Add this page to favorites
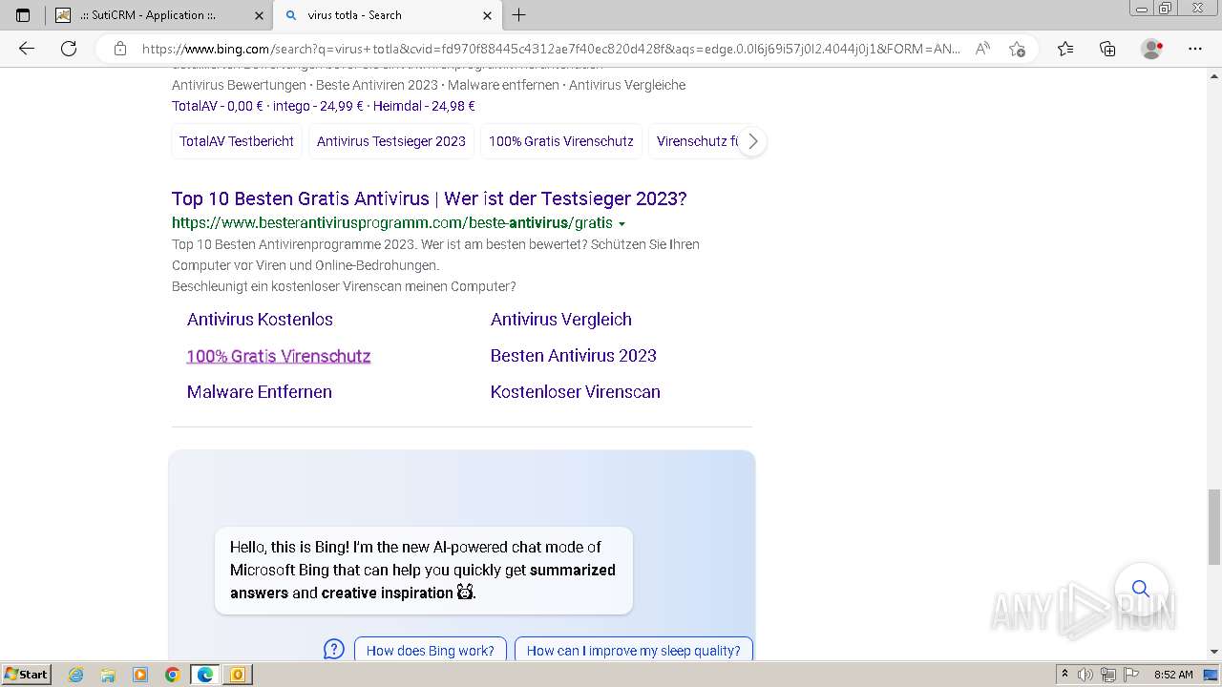 (1017, 49)
